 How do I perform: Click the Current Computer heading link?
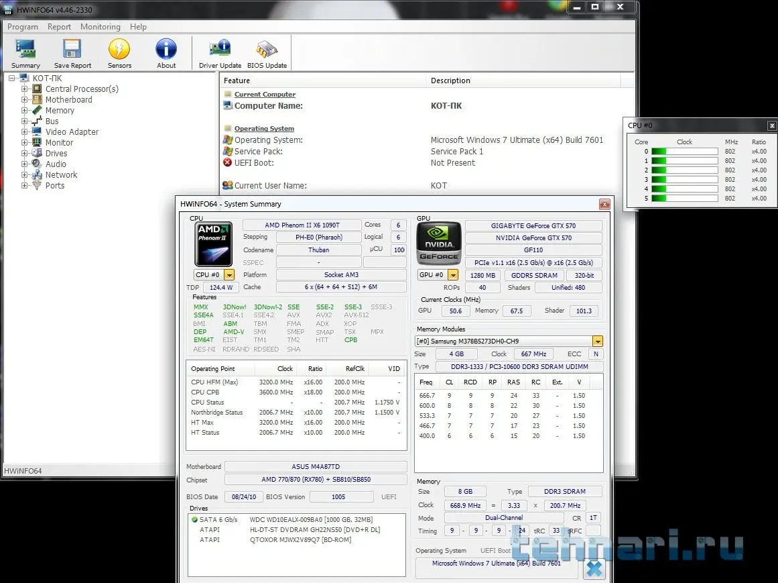pyautogui.click(x=265, y=95)
